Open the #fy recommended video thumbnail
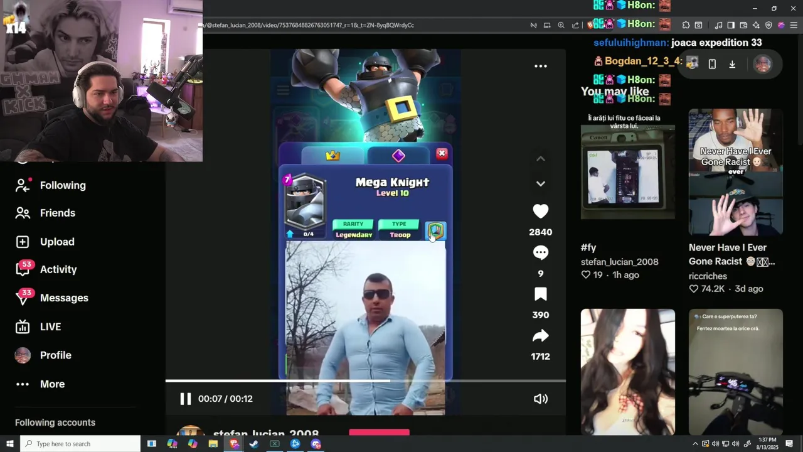 [x=628, y=172]
